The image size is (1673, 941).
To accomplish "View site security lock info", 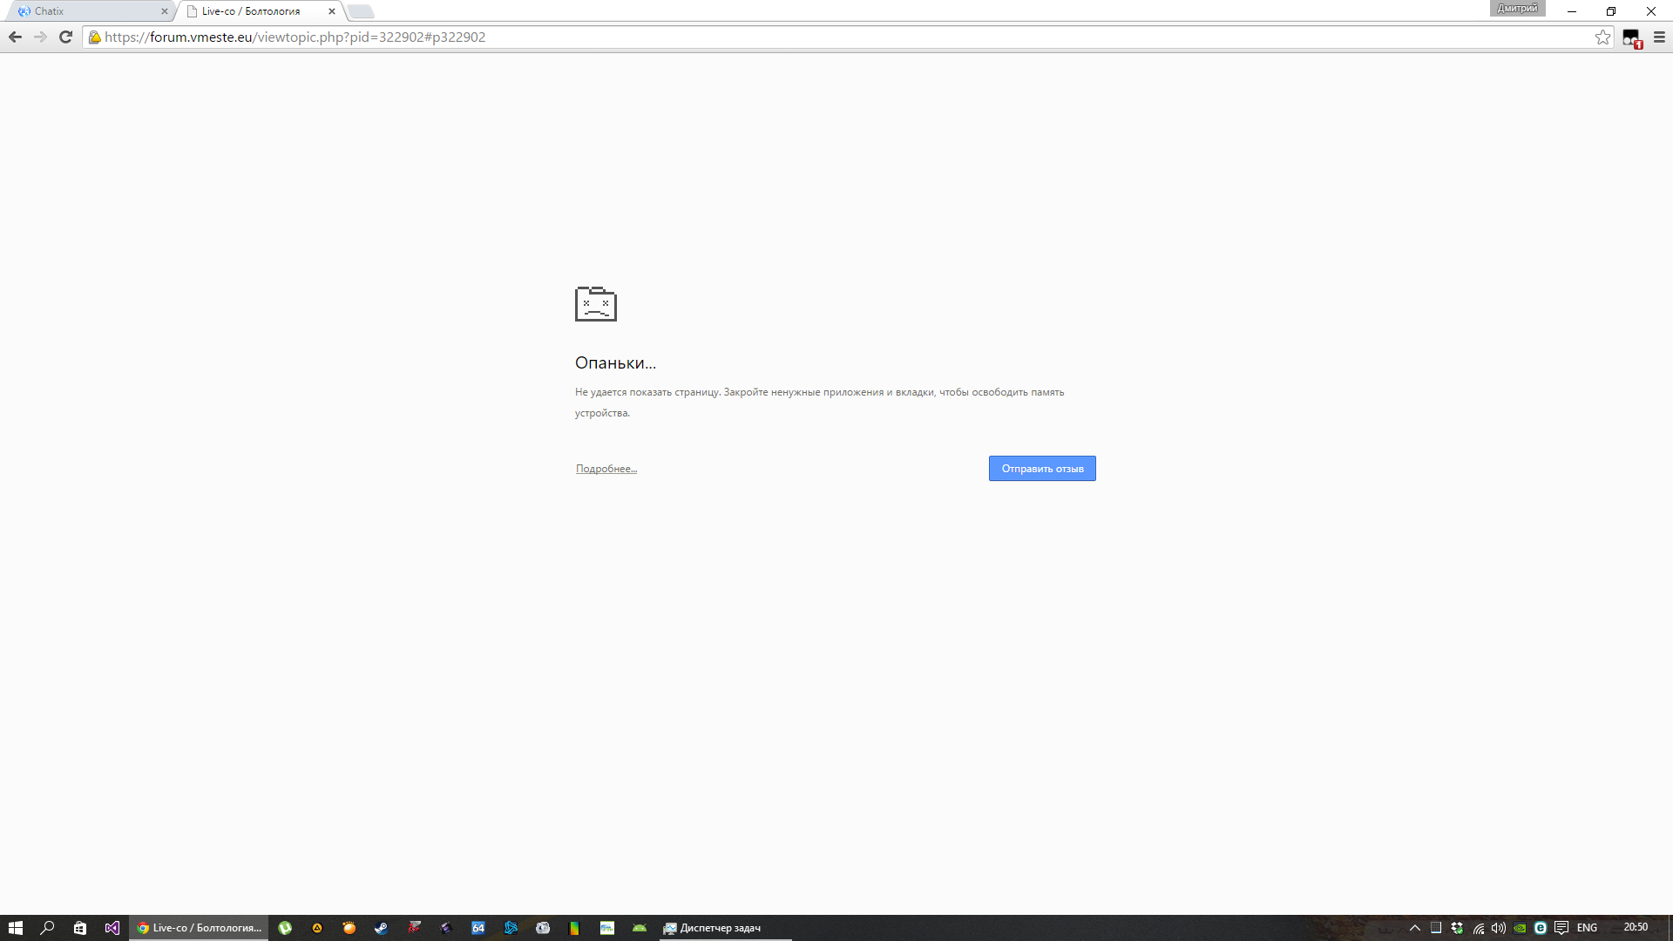I will click(95, 37).
